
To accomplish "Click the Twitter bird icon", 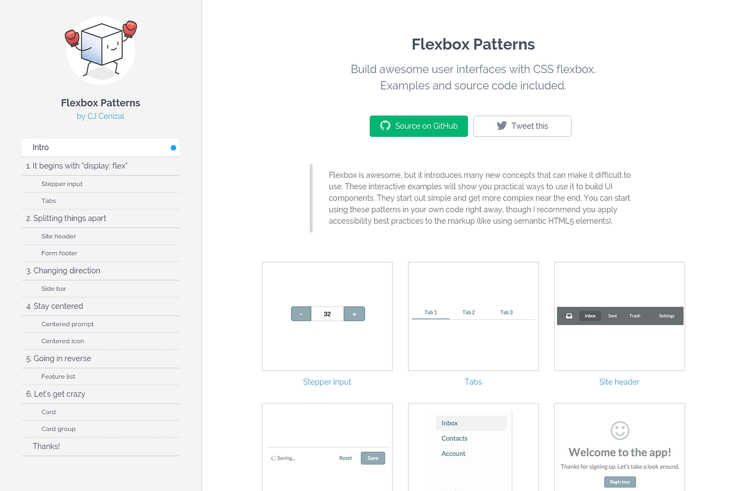I will pos(501,126).
